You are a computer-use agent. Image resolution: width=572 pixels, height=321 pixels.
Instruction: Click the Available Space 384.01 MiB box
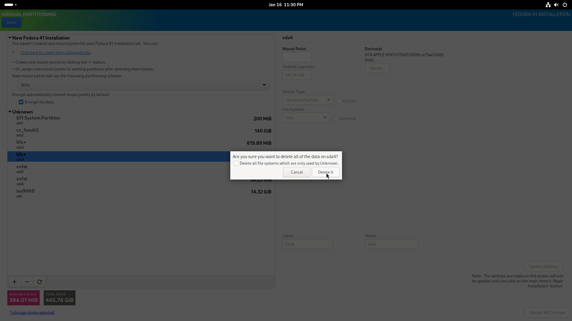[24, 298]
